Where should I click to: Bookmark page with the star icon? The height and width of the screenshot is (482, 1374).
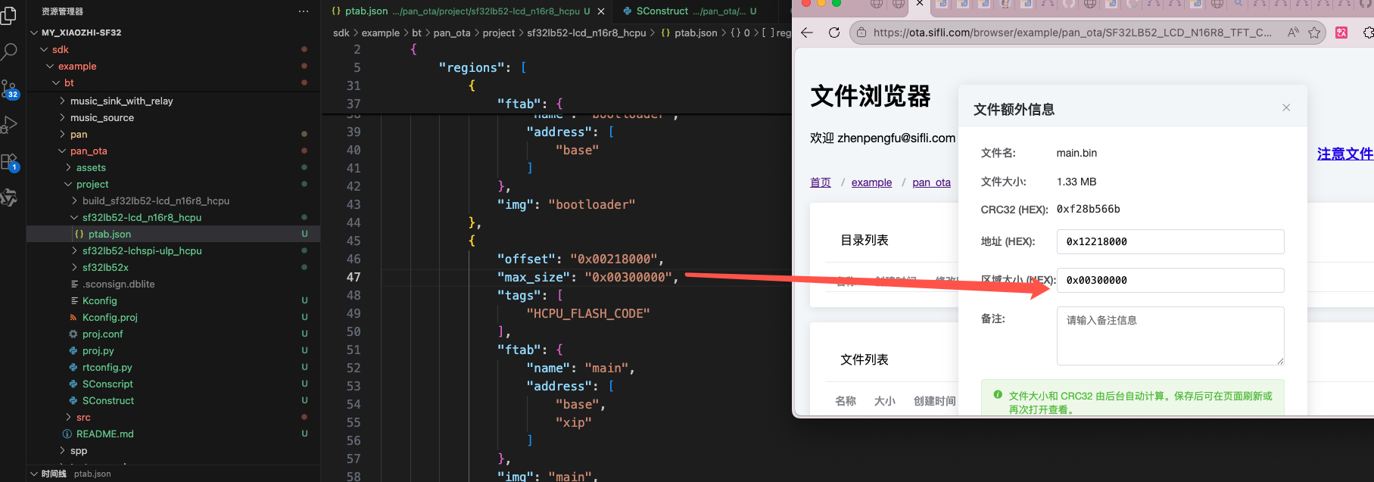(1314, 33)
